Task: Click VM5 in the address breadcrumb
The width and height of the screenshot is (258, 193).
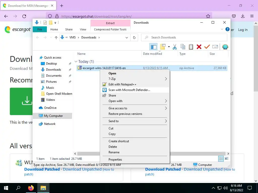Action: [x=72, y=37]
